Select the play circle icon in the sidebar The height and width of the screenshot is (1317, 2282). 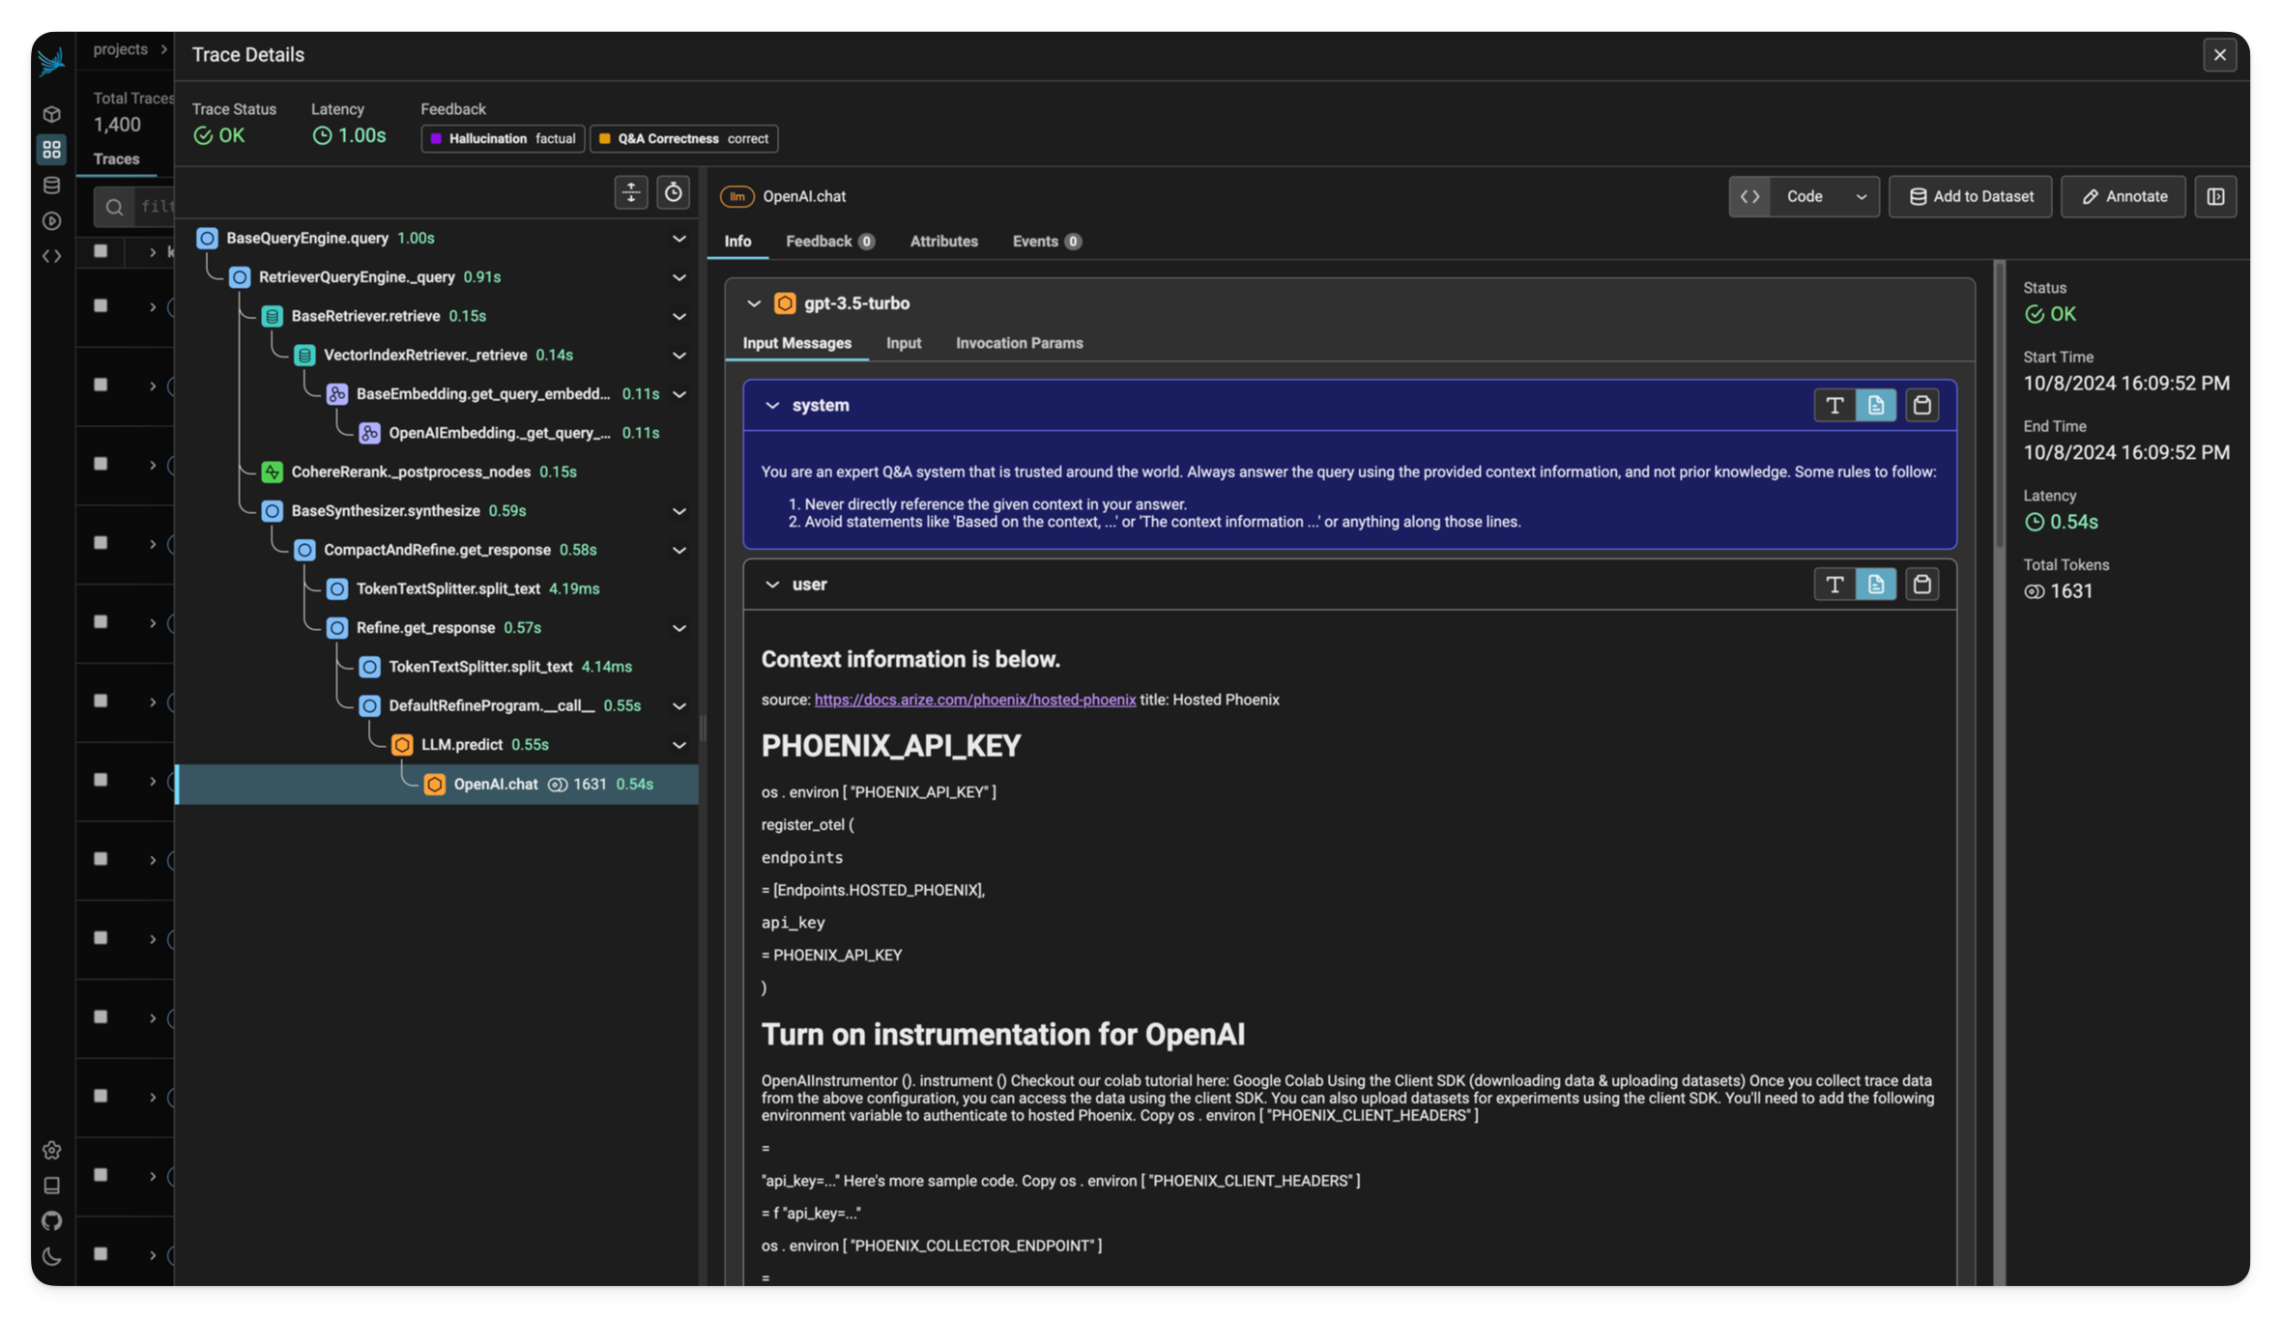pyautogui.click(x=51, y=221)
